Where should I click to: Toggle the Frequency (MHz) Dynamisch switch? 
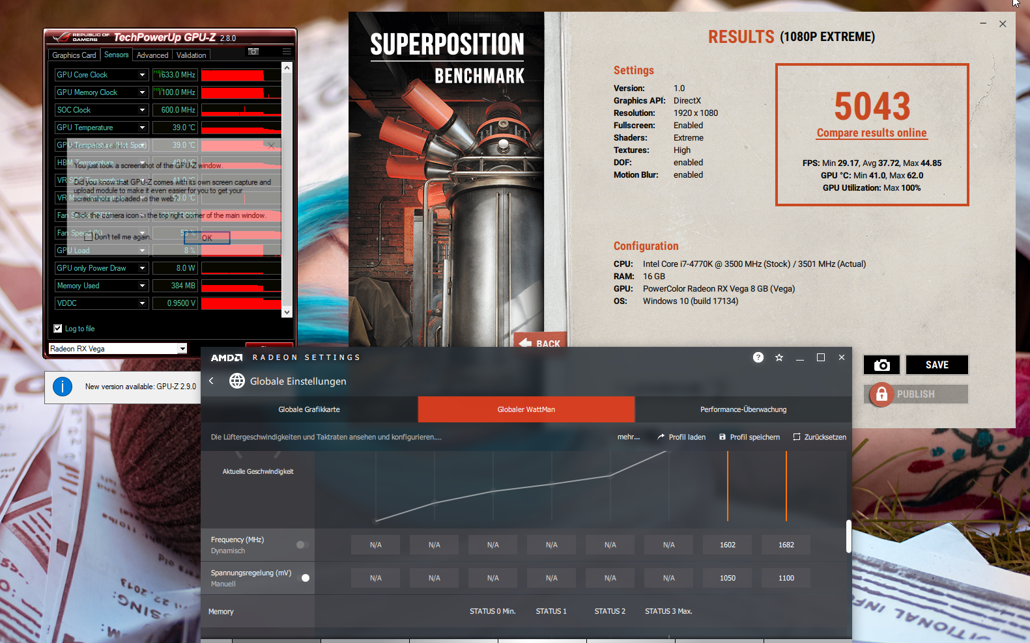pos(302,545)
